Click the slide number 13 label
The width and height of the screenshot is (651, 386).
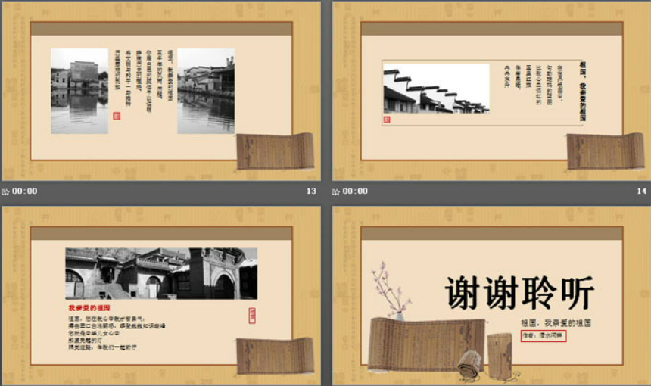point(311,191)
